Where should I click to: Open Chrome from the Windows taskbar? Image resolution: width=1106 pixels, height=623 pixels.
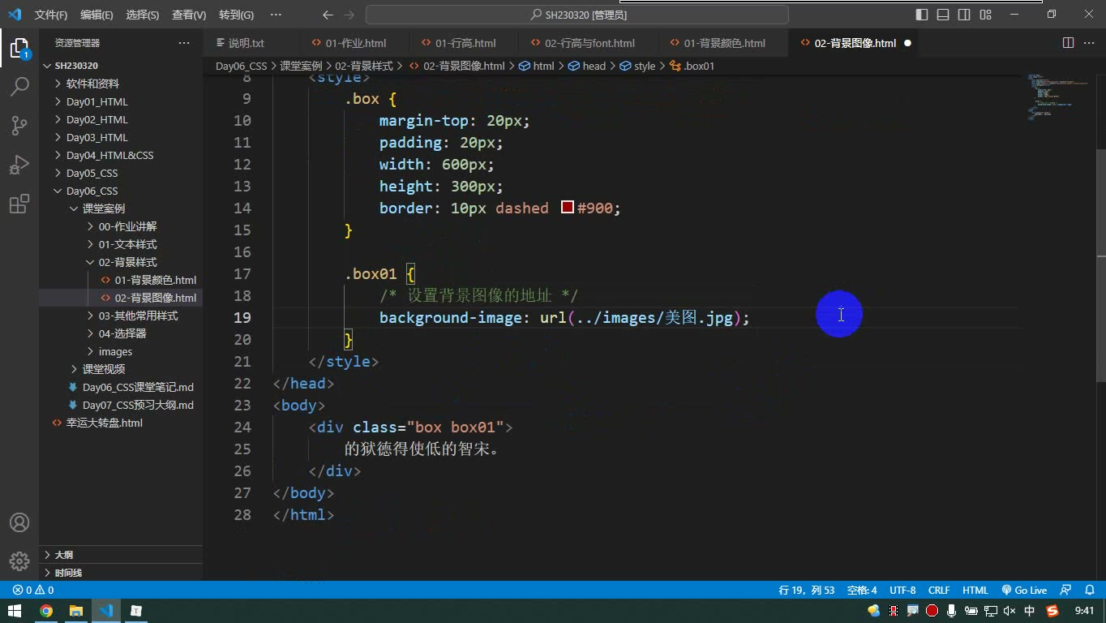click(x=46, y=611)
